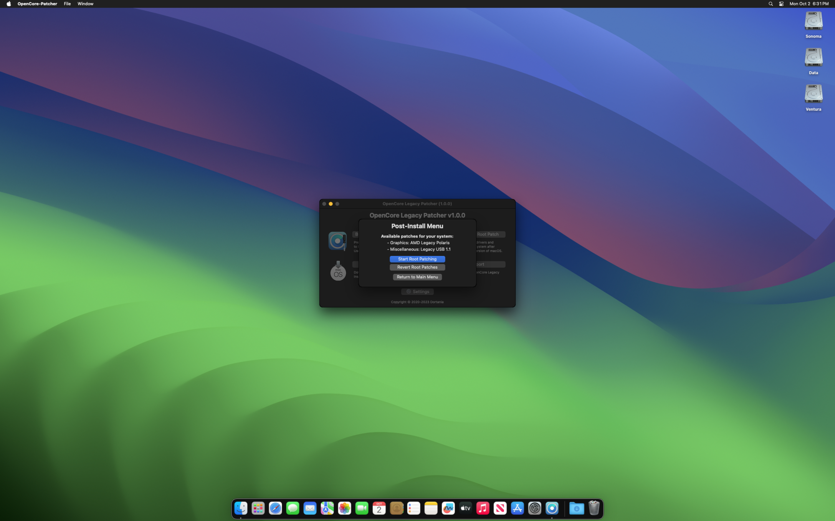
Task: Click the macOS installer icon in window
Action: (x=338, y=271)
